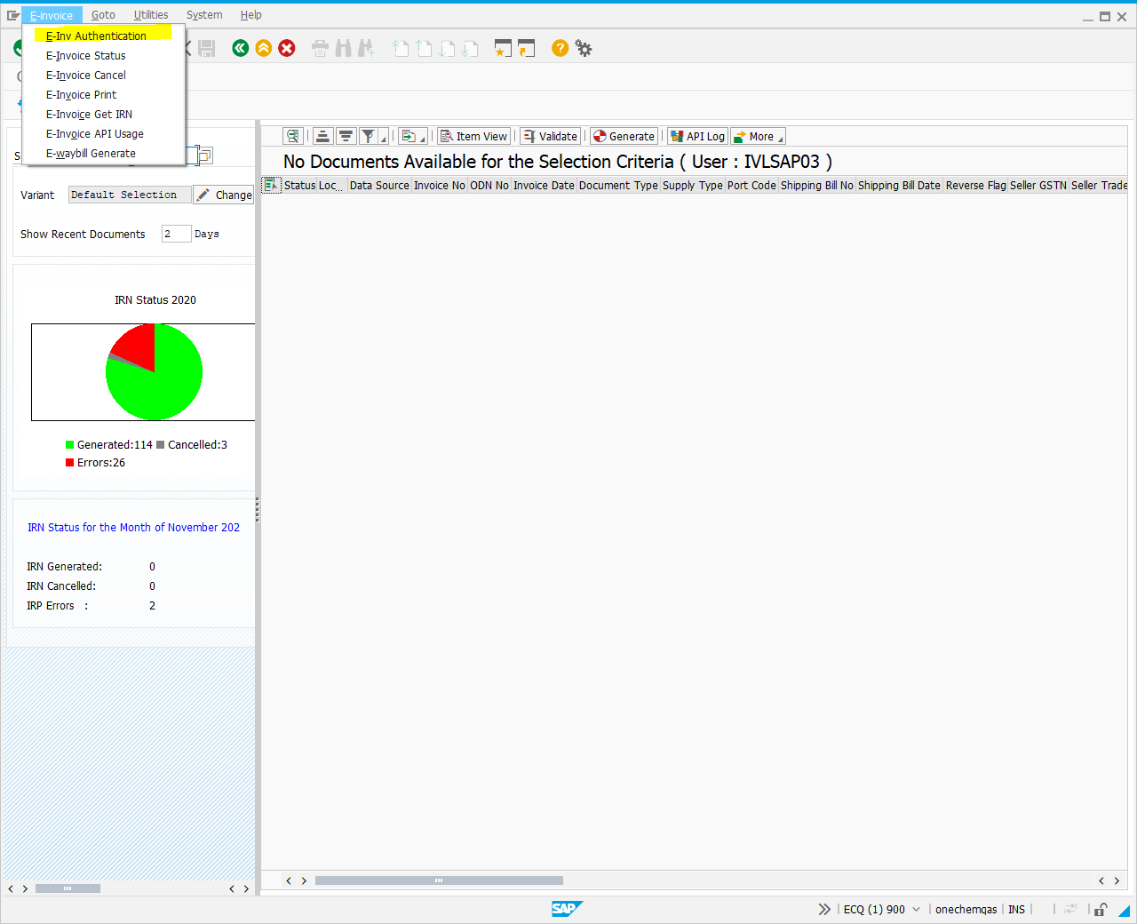Choose E-Invoice Cancel menu entry
Viewport: 1137px width, 924px height.
click(86, 75)
